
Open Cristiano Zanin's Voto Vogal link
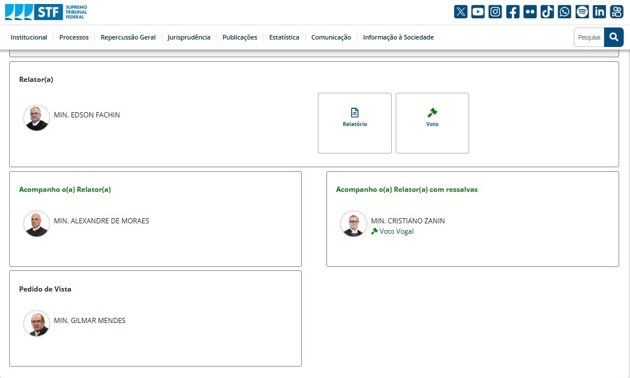(396, 231)
